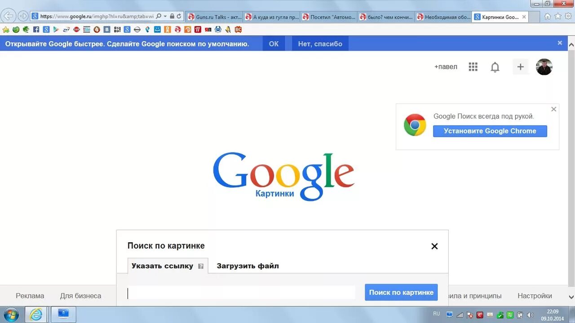The image size is (575, 323).
Task: Open Nissan bookmark icon
Action: [137, 30]
